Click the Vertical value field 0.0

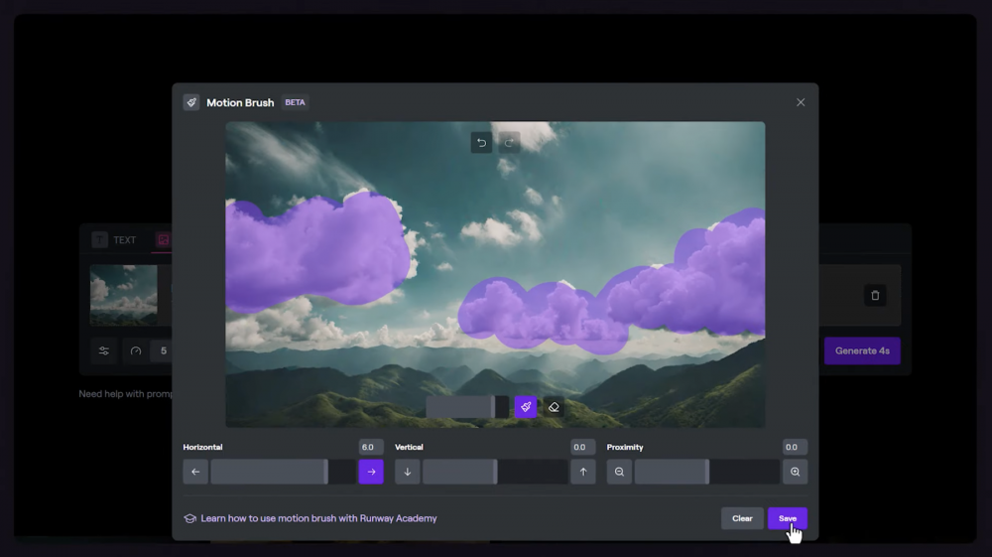click(x=582, y=447)
